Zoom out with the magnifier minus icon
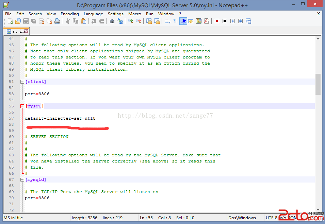This screenshot has height=224, width=325. [139, 21]
